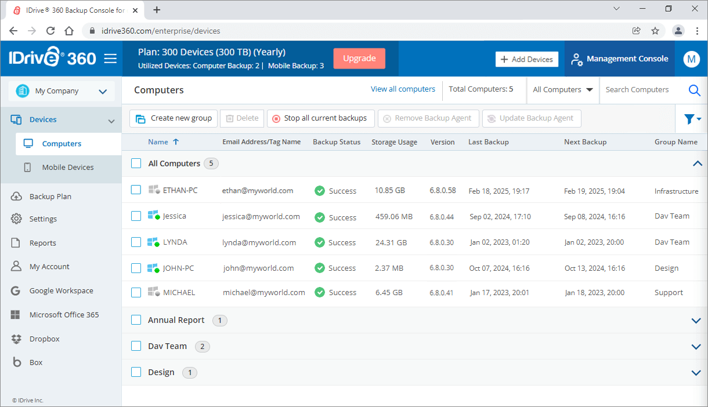This screenshot has height=407, width=708.
Task: Open the filter funnel icon
Action: pyautogui.click(x=689, y=119)
